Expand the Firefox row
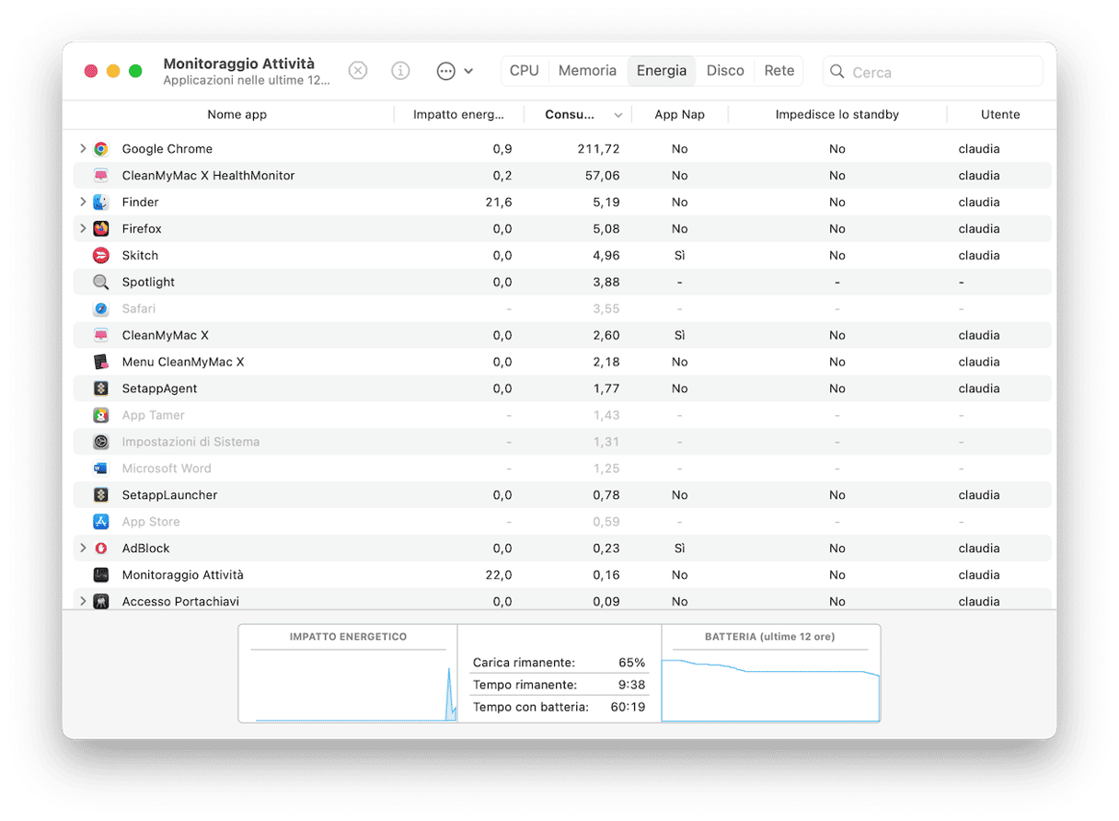1119x821 pixels. point(83,229)
